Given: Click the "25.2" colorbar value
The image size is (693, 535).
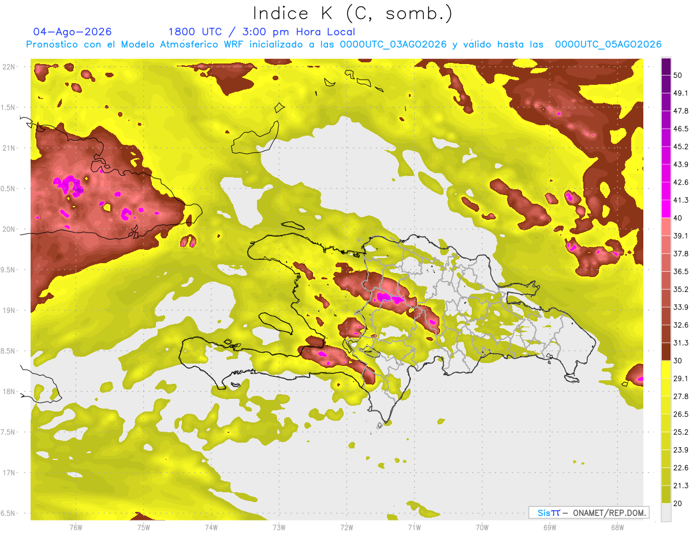Looking at the screenshot, I should tap(681, 432).
